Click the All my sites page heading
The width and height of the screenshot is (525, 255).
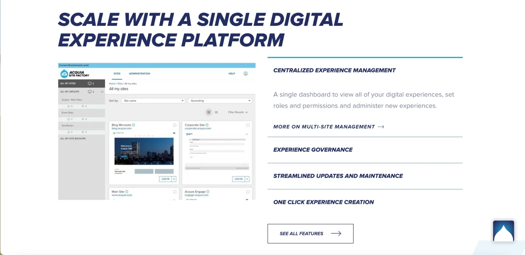[x=119, y=89]
